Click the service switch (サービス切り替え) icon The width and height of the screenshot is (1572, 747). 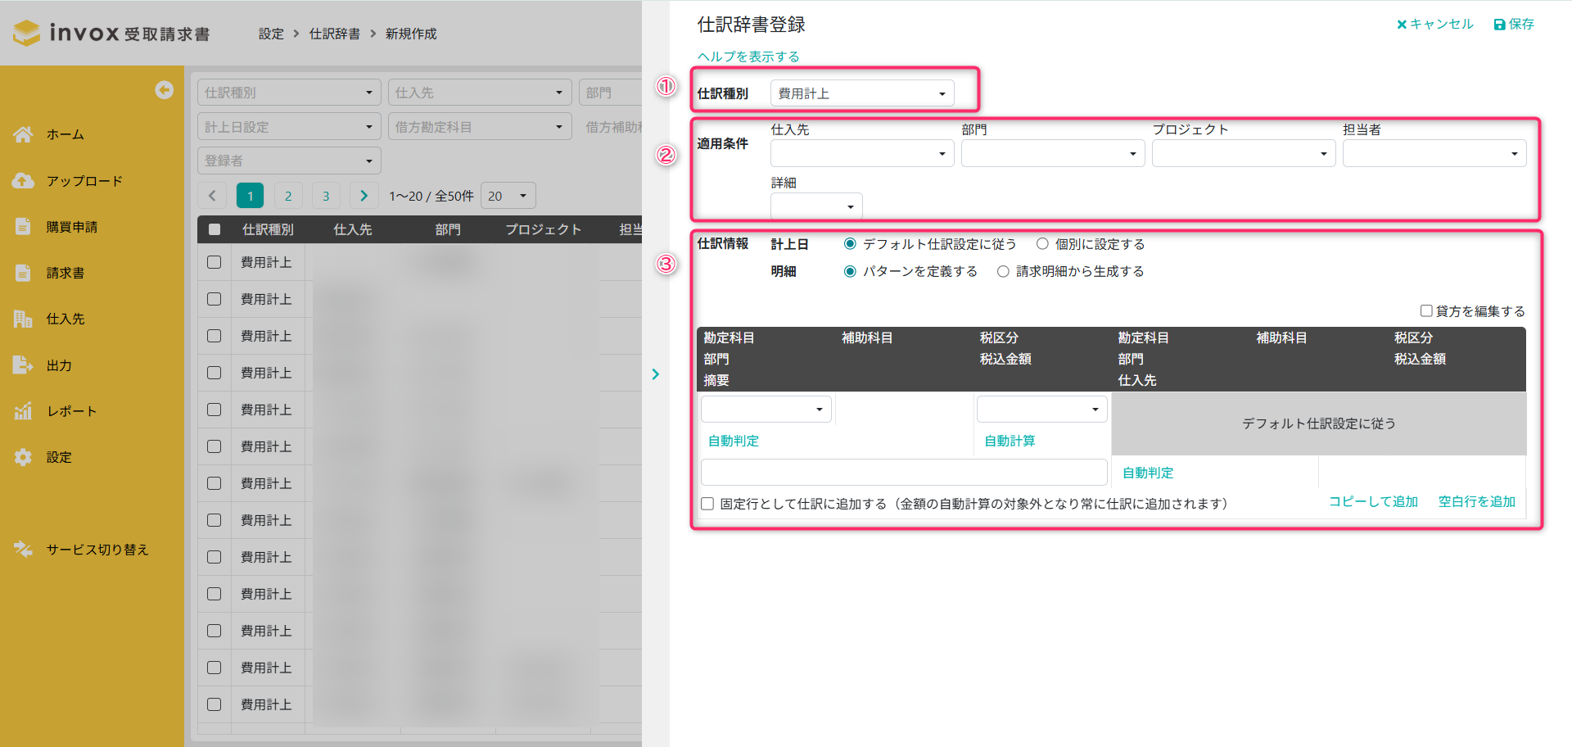(x=23, y=550)
